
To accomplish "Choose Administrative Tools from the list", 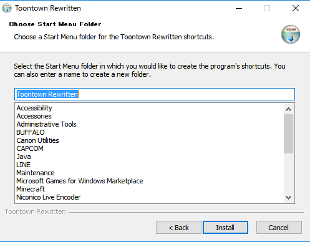I will [x=47, y=124].
